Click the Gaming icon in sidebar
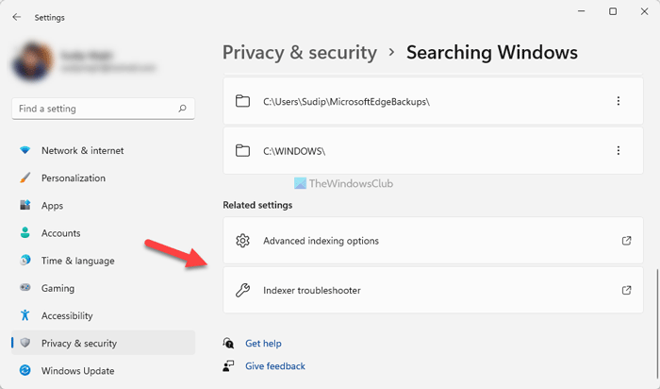The image size is (660, 389). pos(25,289)
